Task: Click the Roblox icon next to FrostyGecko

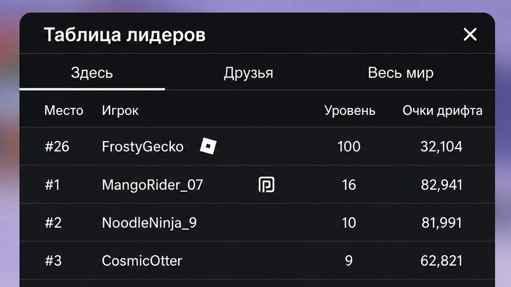Action: [x=208, y=146]
